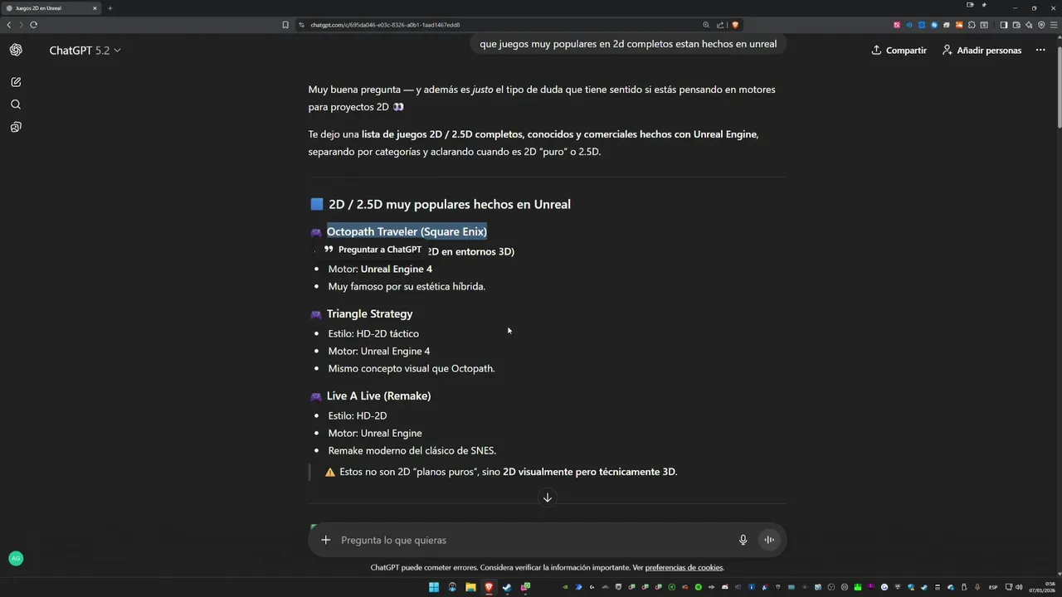The width and height of the screenshot is (1062, 597).
Task: Click the Compartir share button
Action: point(899,51)
